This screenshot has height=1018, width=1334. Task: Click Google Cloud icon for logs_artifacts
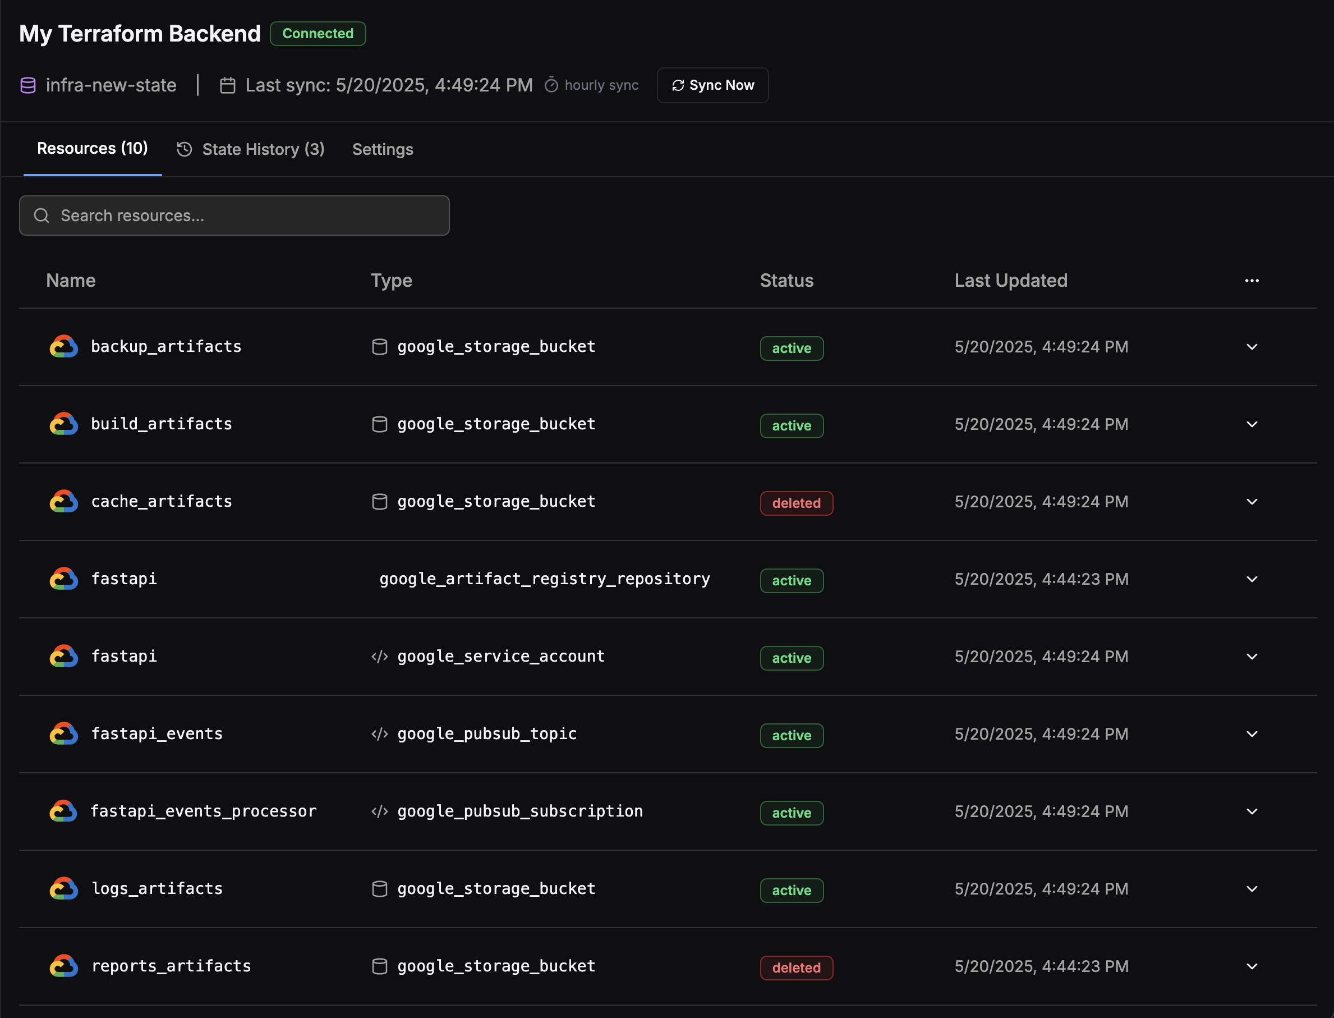click(x=63, y=889)
